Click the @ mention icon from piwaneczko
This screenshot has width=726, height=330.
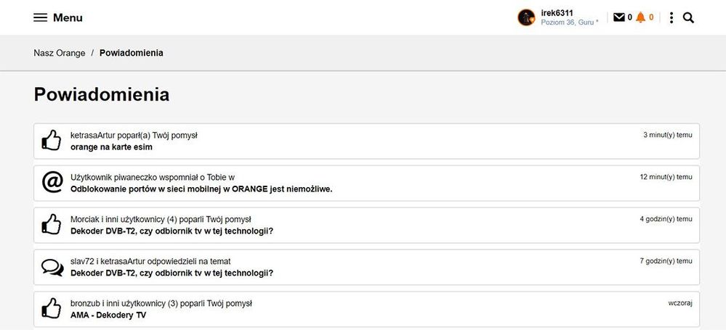(x=52, y=183)
